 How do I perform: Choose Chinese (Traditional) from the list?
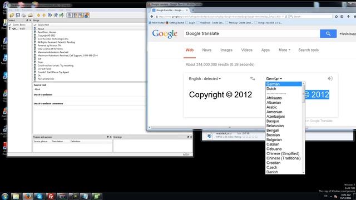(x=284, y=158)
